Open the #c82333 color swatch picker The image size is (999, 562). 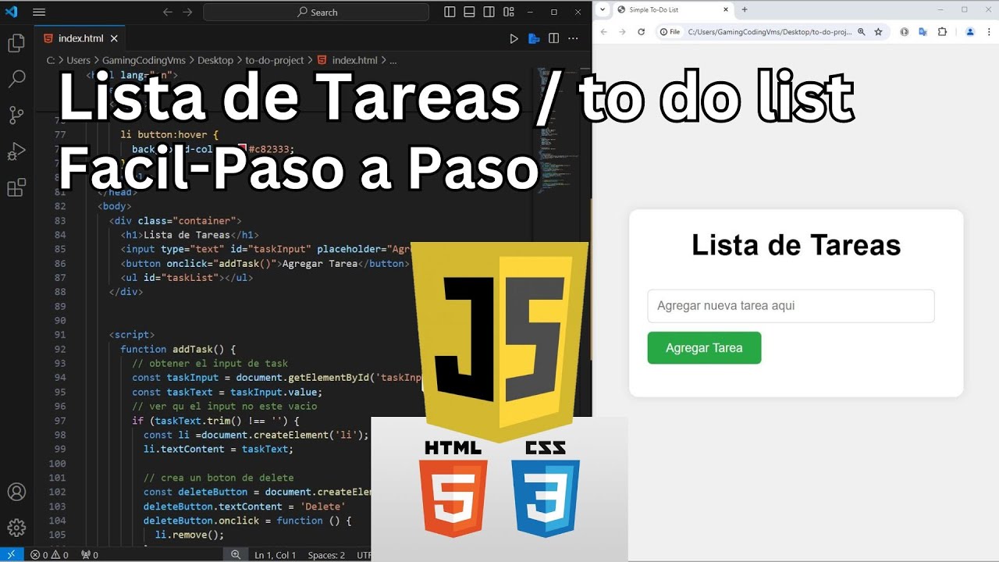(243, 149)
